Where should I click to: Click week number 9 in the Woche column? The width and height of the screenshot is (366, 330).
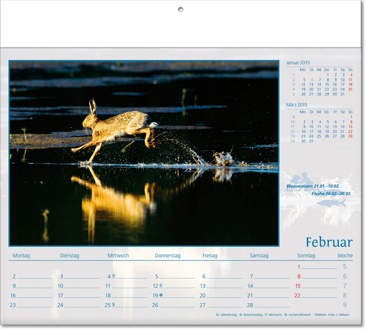345,305
